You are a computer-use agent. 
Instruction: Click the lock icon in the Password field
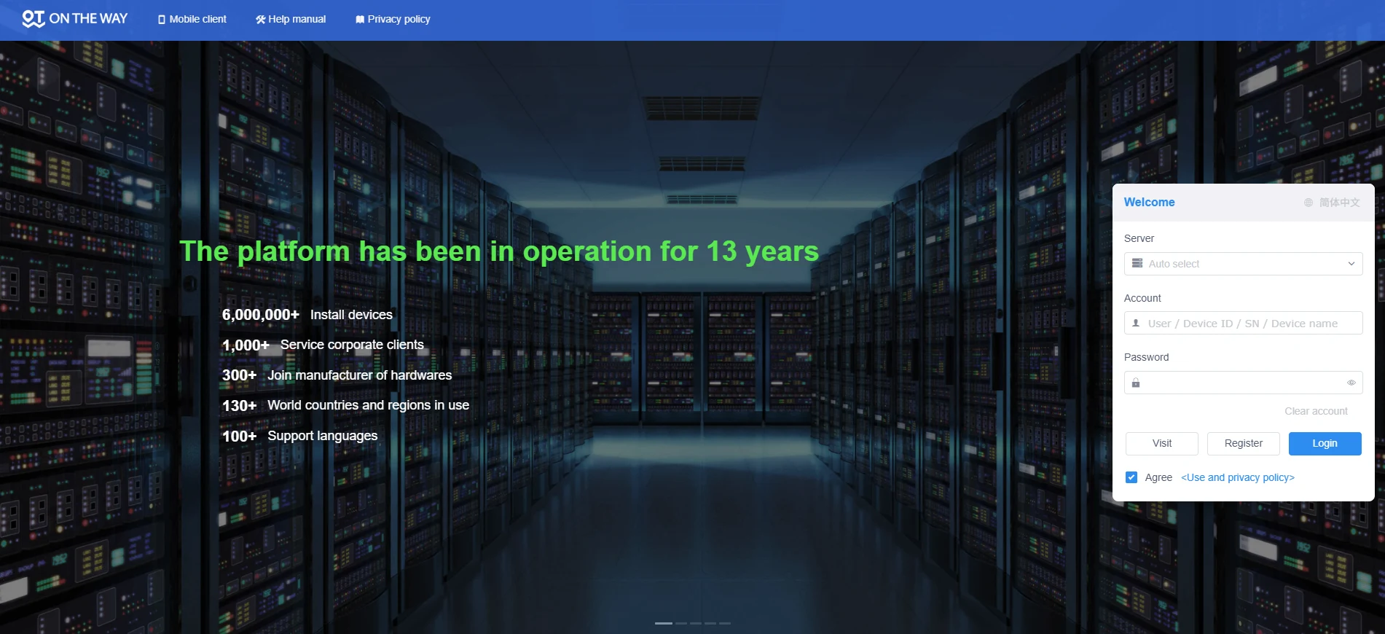[x=1136, y=383]
